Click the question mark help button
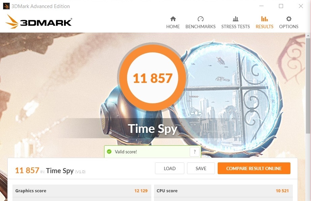Viewport: 311px width, 201px height. [x=194, y=152]
